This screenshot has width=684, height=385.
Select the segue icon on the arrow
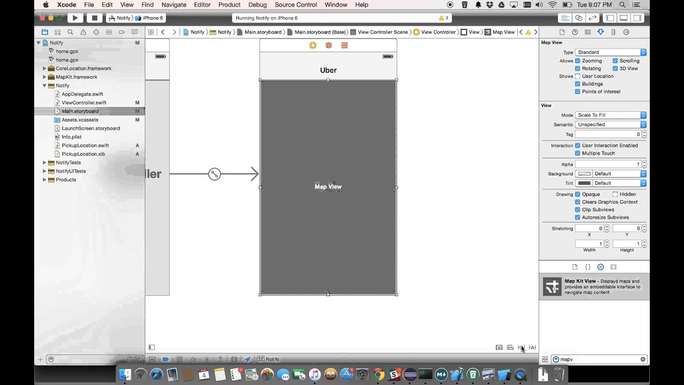click(x=214, y=174)
